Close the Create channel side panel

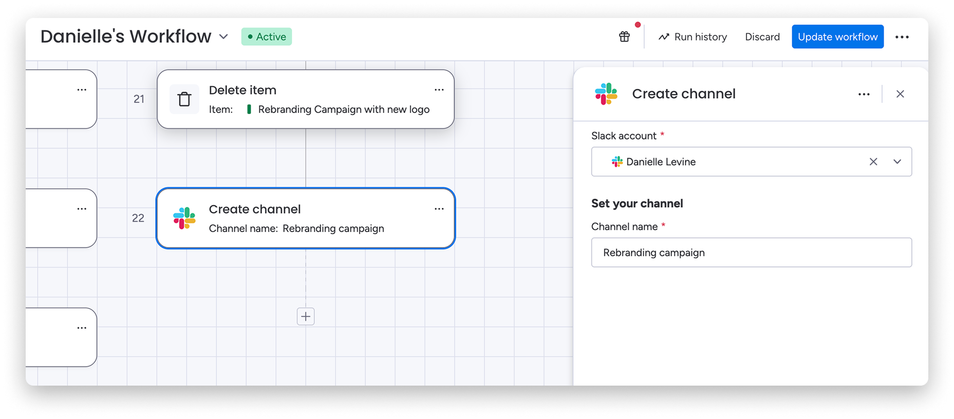click(x=900, y=94)
